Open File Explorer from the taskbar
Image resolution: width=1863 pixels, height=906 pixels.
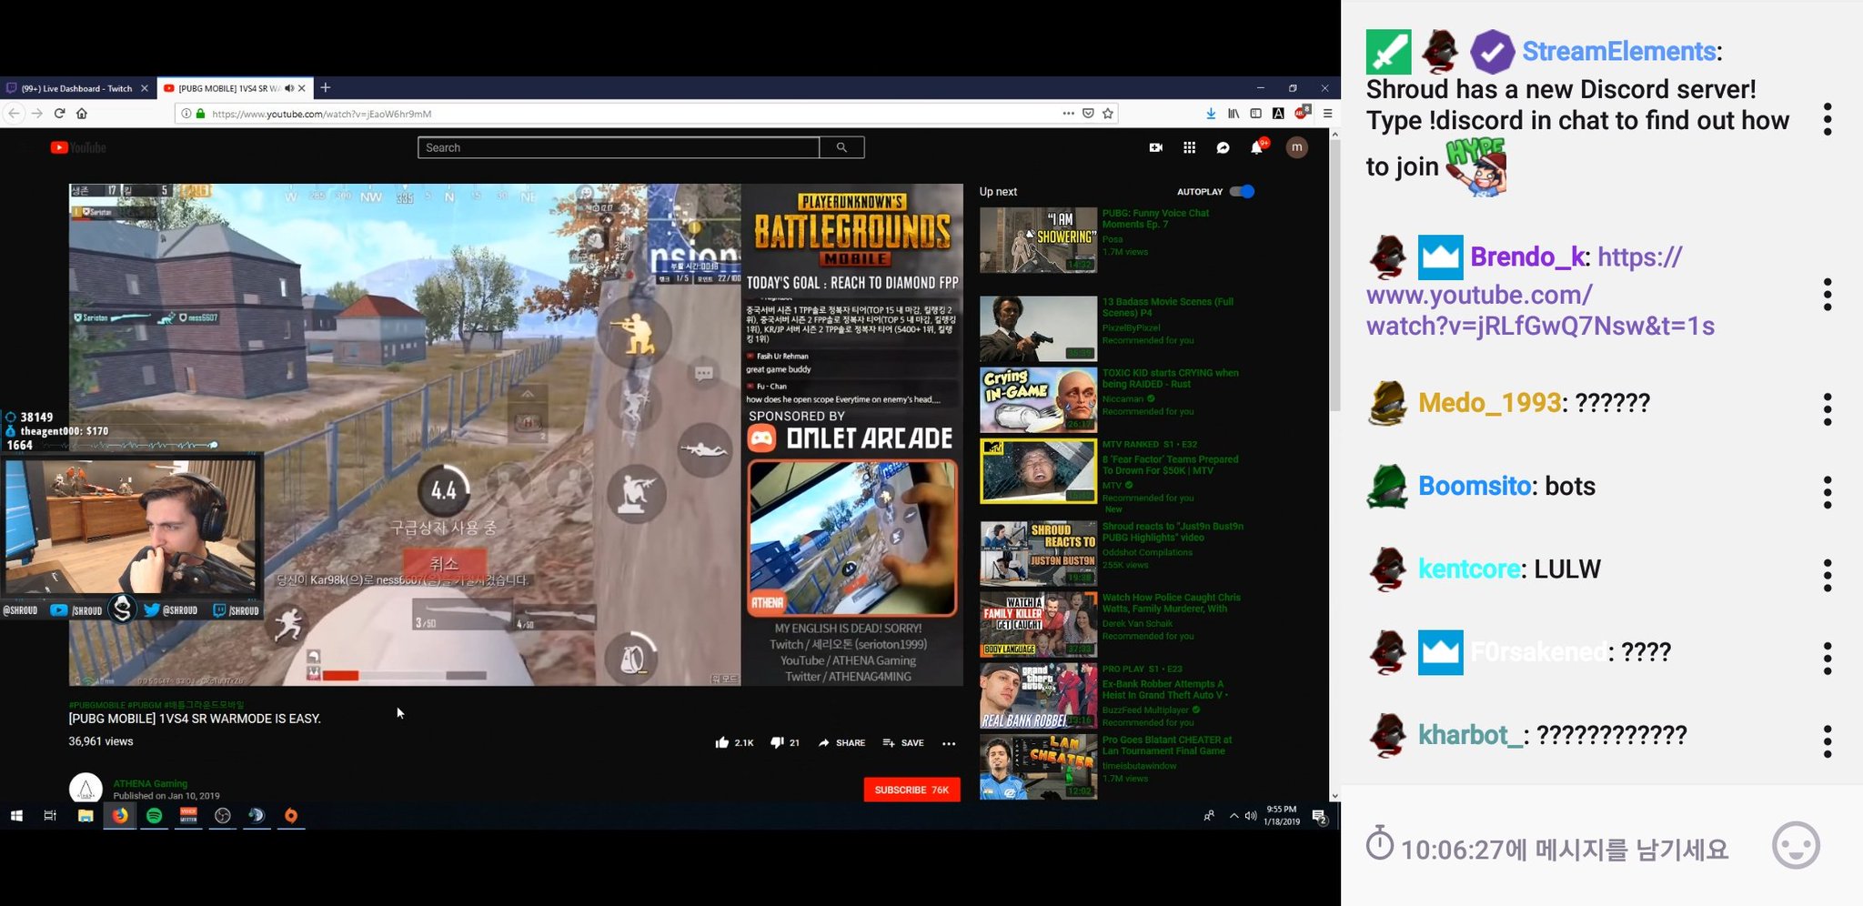tap(86, 816)
